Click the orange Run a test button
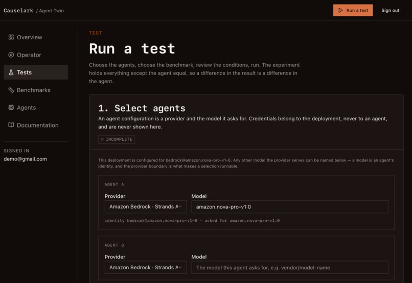 353,10
